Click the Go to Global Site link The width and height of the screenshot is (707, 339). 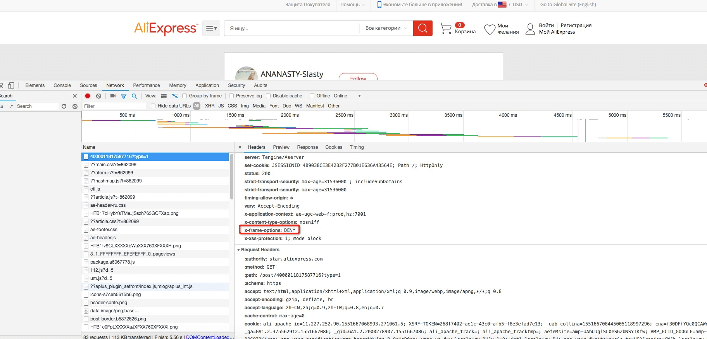pyautogui.click(x=568, y=5)
